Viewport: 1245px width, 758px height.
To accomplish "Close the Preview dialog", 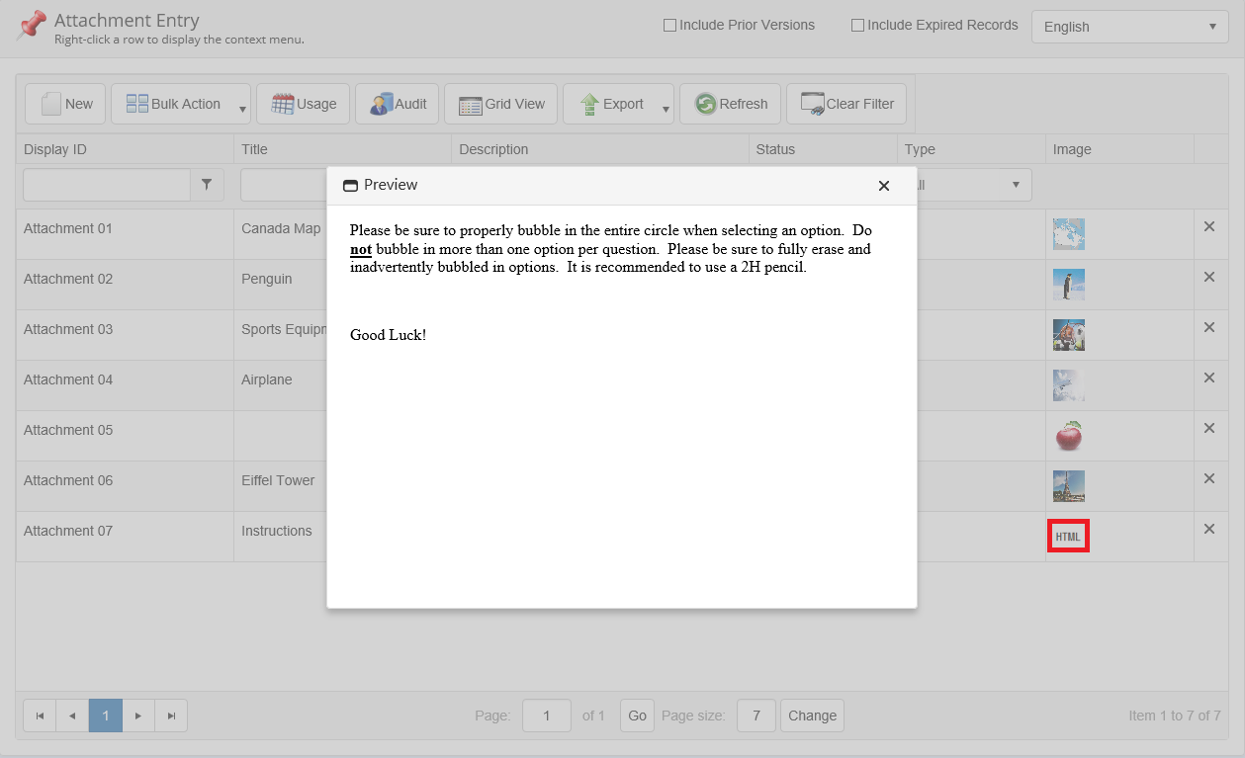I will click(883, 186).
